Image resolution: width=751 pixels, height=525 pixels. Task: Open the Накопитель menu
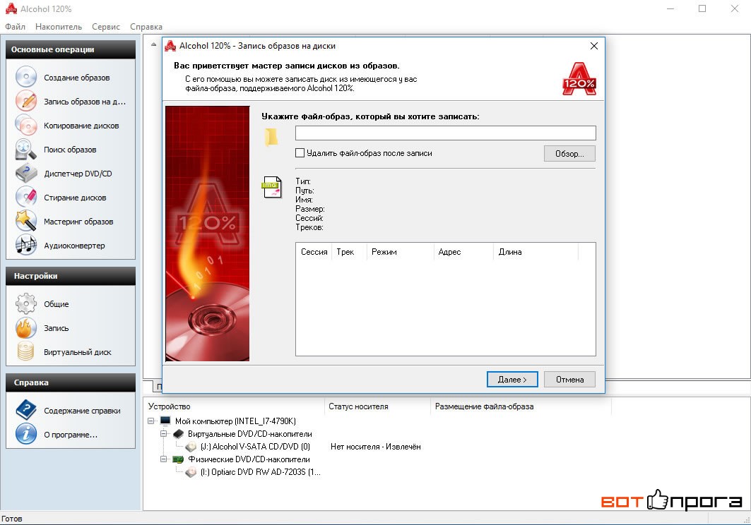(59, 27)
